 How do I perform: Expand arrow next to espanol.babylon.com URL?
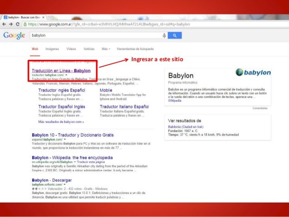(x=65, y=140)
